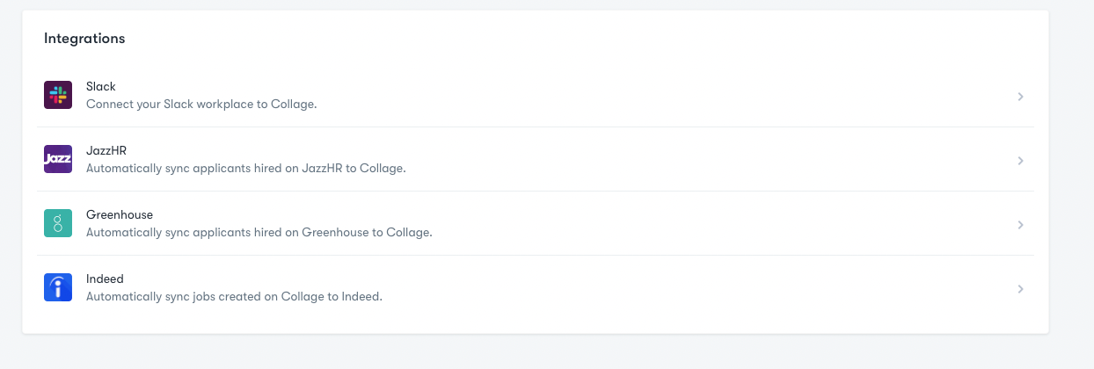Click the Greenhouse teal logo icon
Screen dimensions: 1094x369
click(58, 223)
